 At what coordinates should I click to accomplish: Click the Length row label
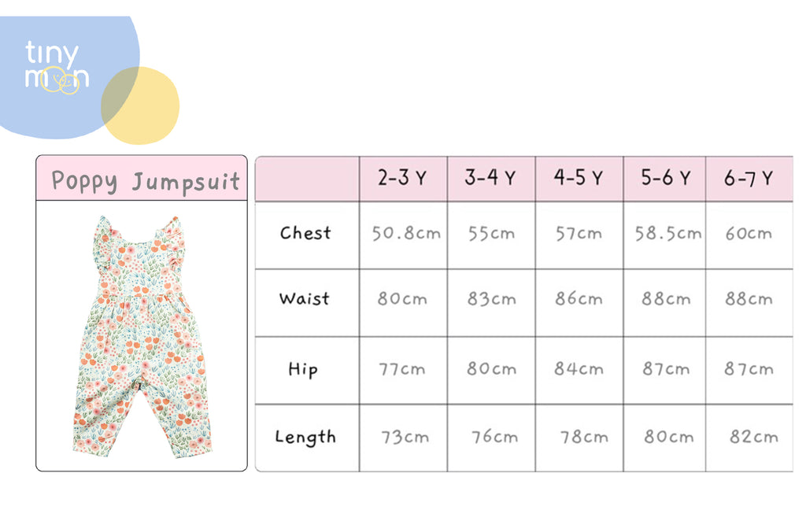pyautogui.click(x=307, y=438)
